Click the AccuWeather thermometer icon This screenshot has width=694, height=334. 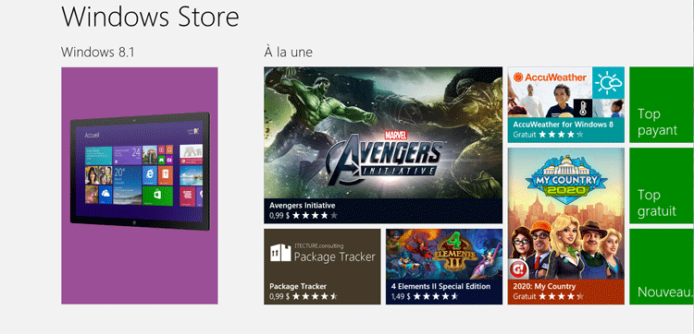(x=582, y=108)
